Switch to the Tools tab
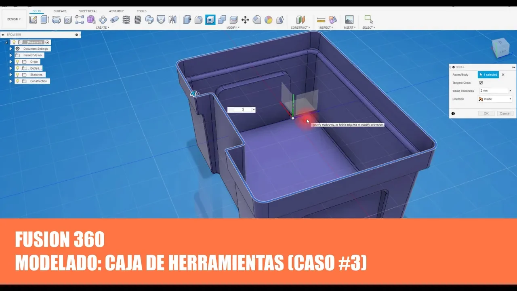Screen dimensions: 517x291 pos(141,11)
